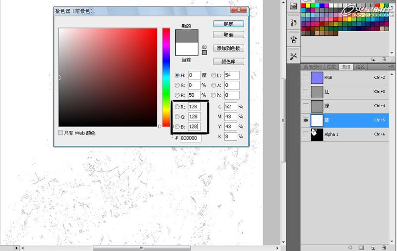Click the swatches panel scroll-down arrow
The width and height of the screenshot is (397, 251).
coord(392,53)
